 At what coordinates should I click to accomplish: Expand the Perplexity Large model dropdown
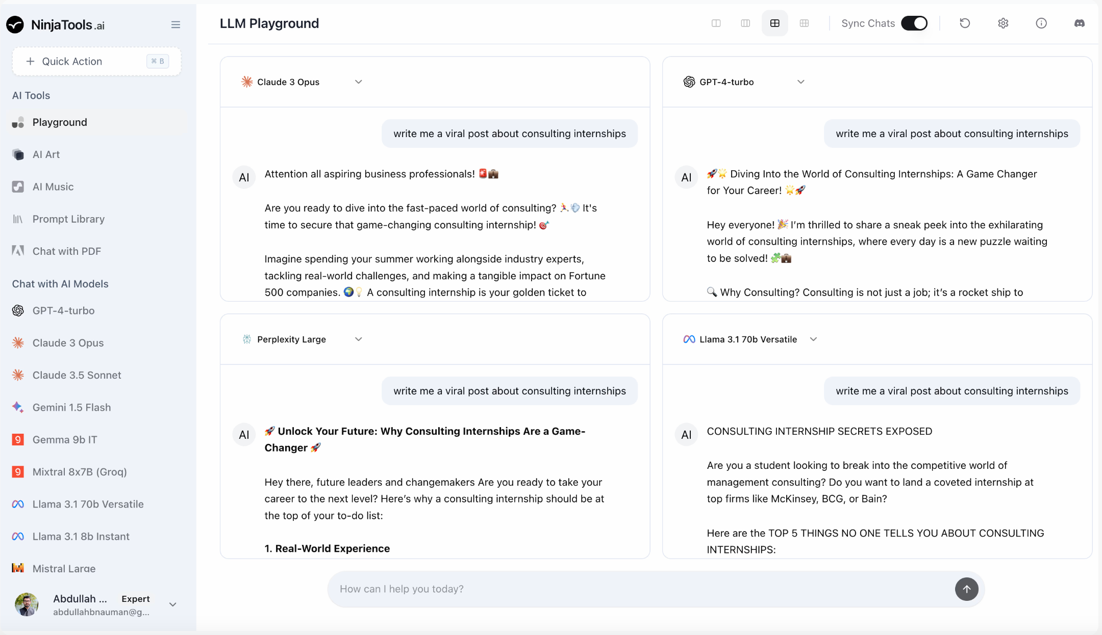click(x=359, y=339)
